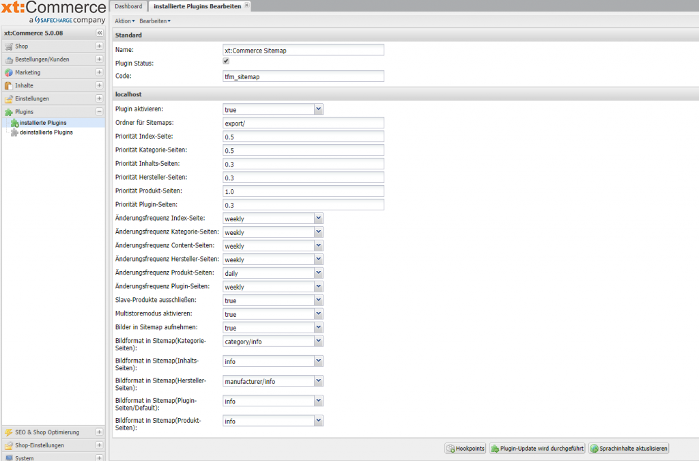699x461 pixels.
Task: Select deinstallierte Plugins in the tree
Action: (46, 132)
